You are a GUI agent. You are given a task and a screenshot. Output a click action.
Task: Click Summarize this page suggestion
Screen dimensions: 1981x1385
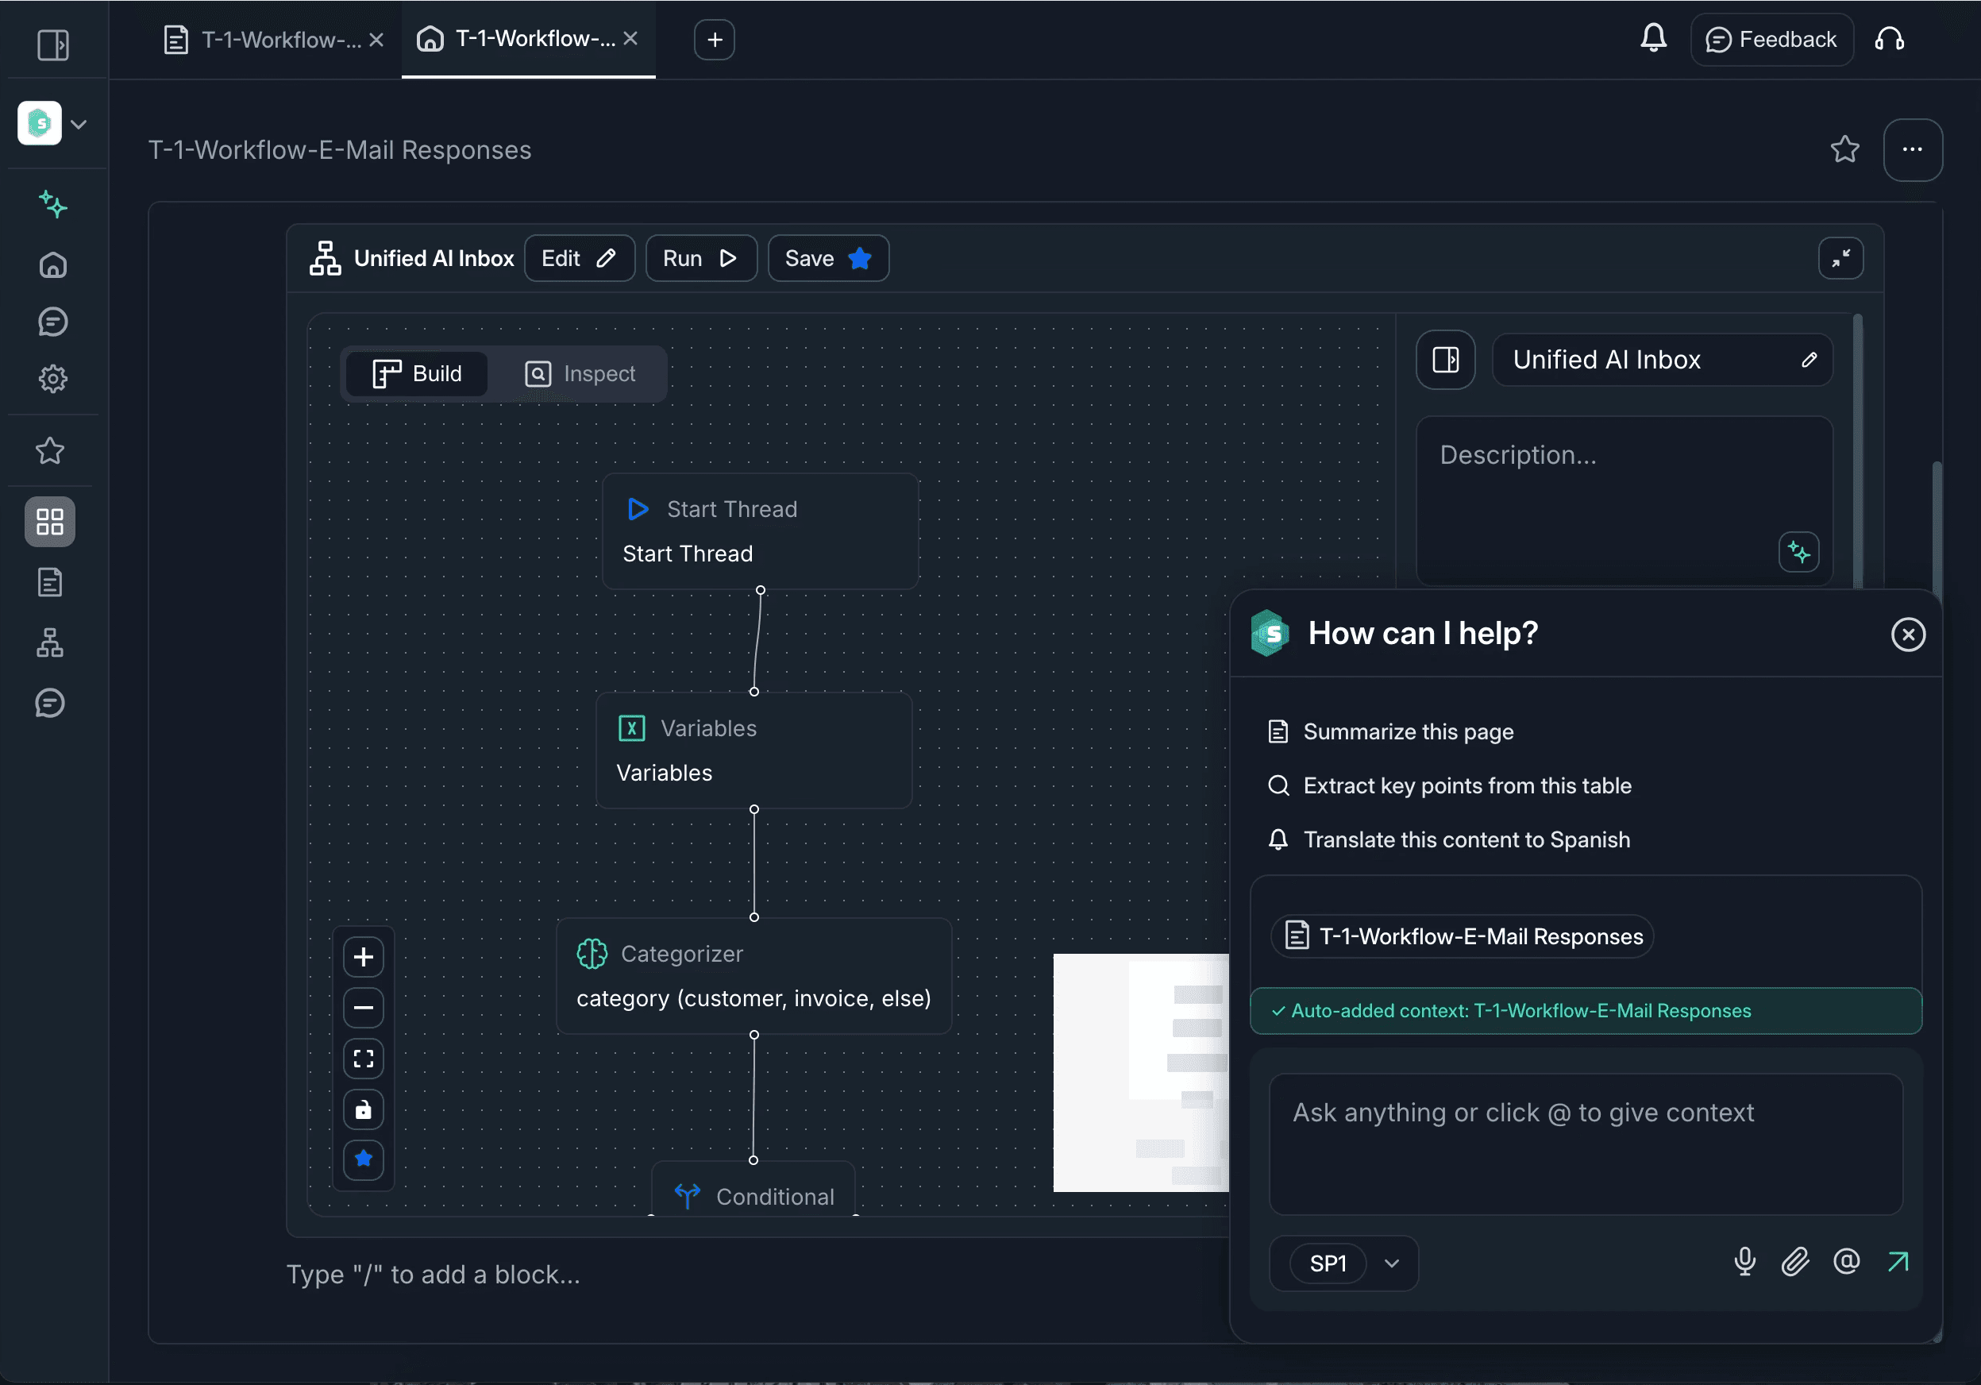click(x=1407, y=731)
